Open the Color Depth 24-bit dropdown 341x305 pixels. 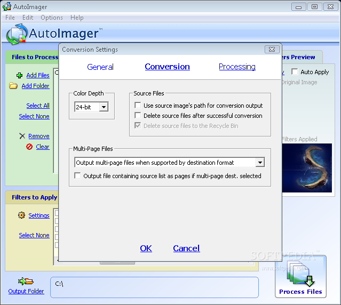(104, 107)
